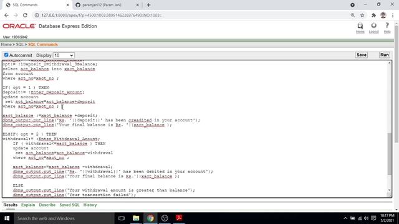Click the 'update account' line under deposit
Viewport: 399px width, 224px height.
tap(21, 97)
